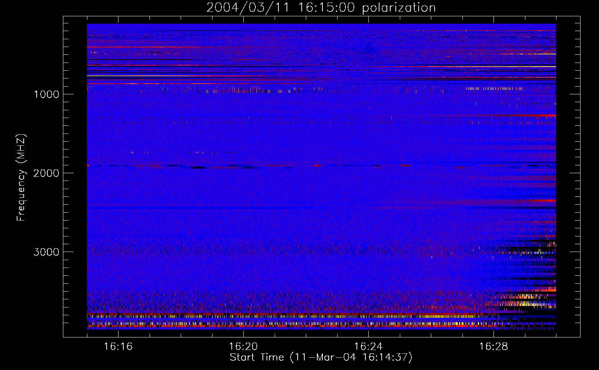Image resolution: width=599 pixels, height=370 pixels.
Task: Click the 3000 frequency tick label
Action: coord(46,252)
